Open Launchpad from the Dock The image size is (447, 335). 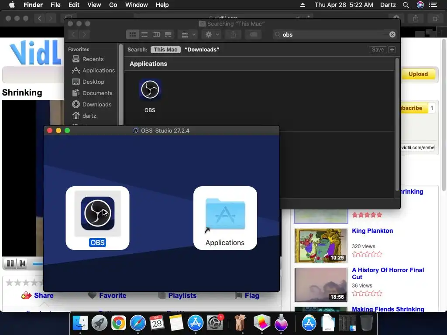click(x=99, y=323)
